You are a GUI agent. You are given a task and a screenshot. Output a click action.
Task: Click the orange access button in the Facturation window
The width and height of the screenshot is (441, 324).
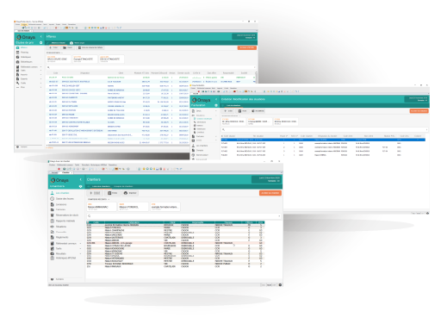tap(419, 111)
